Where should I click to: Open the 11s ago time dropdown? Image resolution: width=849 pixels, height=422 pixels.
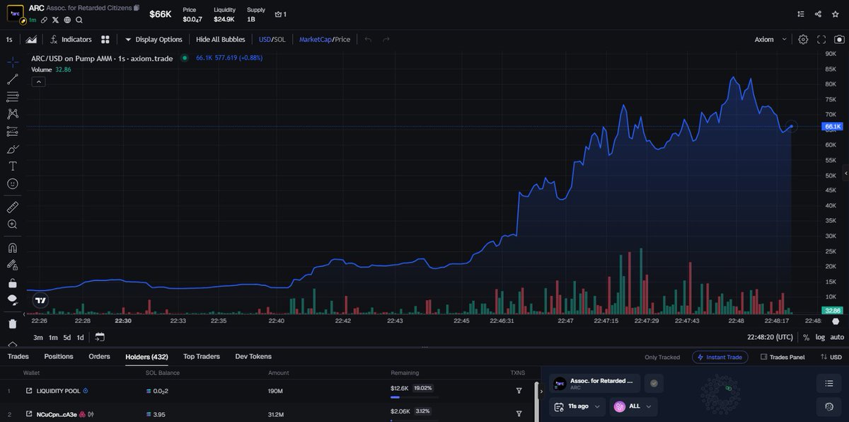point(577,406)
